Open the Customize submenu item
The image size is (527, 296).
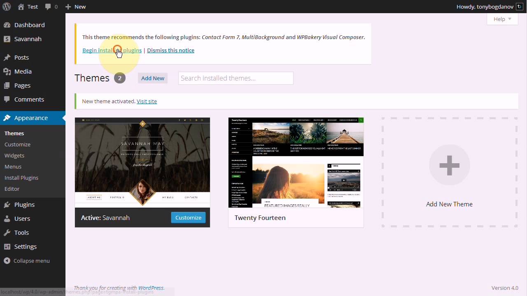pos(17,144)
